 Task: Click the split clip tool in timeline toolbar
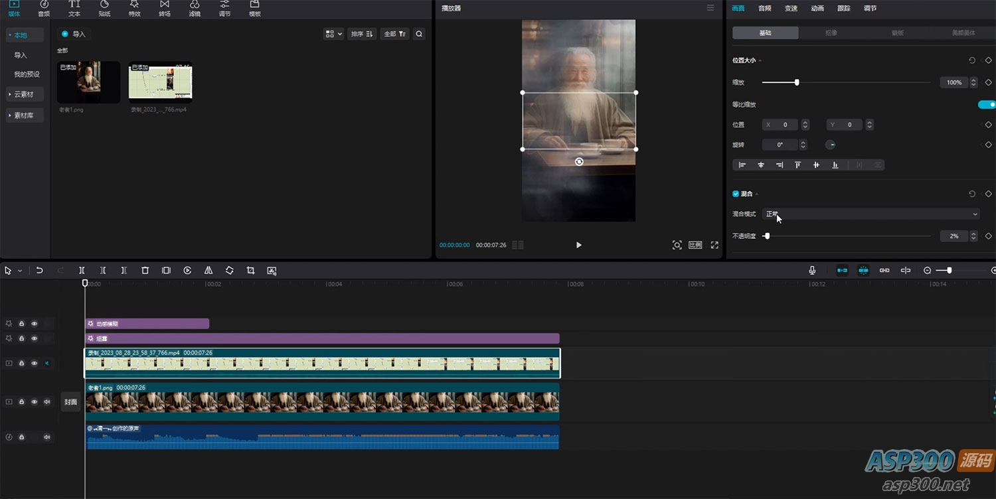(x=82, y=271)
